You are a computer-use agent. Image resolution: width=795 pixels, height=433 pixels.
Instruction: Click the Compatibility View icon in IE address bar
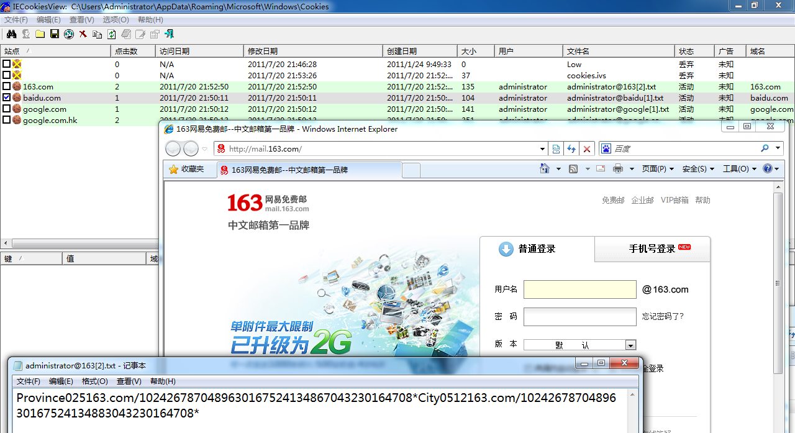pyautogui.click(x=556, y=149)
